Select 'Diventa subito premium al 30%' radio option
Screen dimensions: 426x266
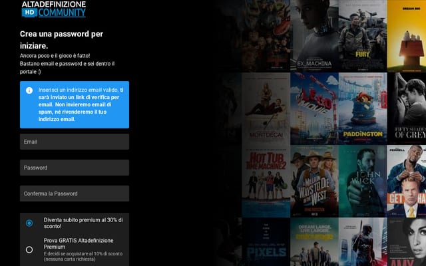coord(29,223)
